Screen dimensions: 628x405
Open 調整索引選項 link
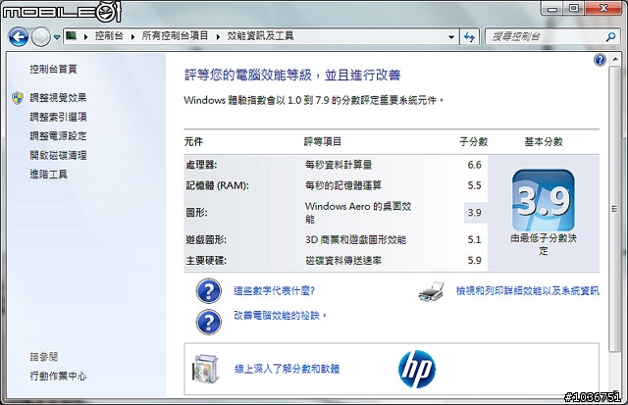coord(58,117)
